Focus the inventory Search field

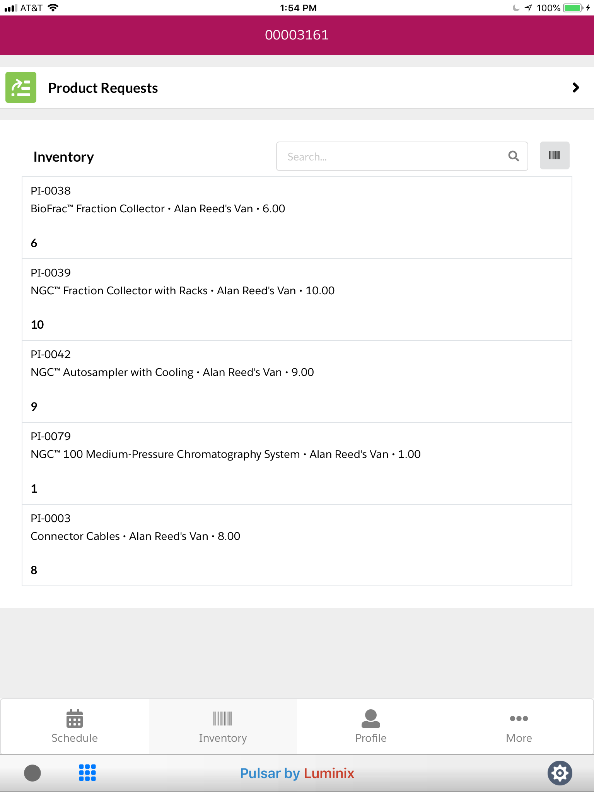391,156
